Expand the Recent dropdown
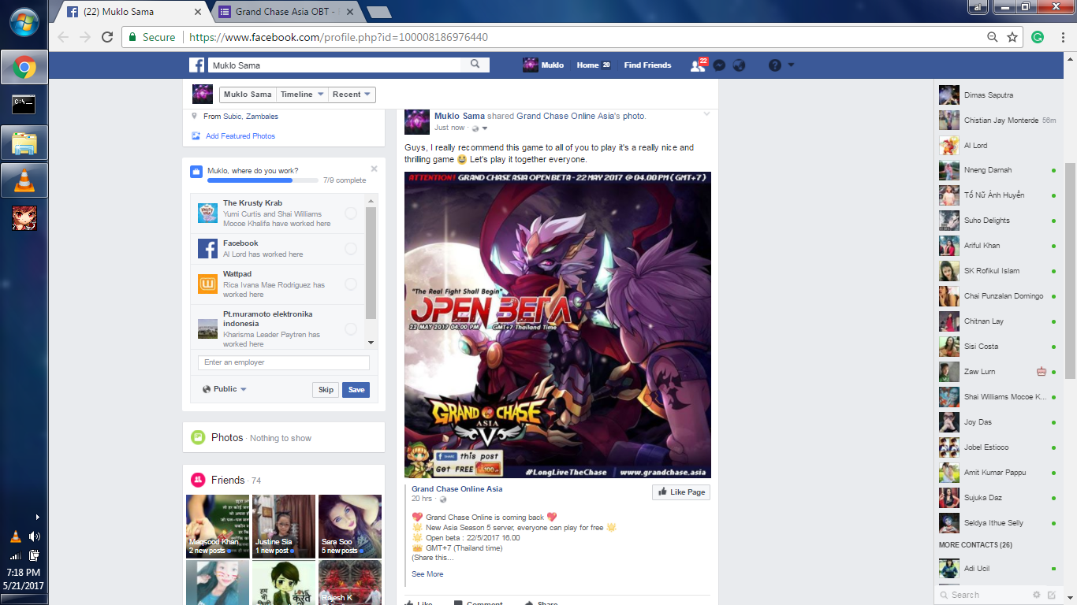 tap(352, 95)
